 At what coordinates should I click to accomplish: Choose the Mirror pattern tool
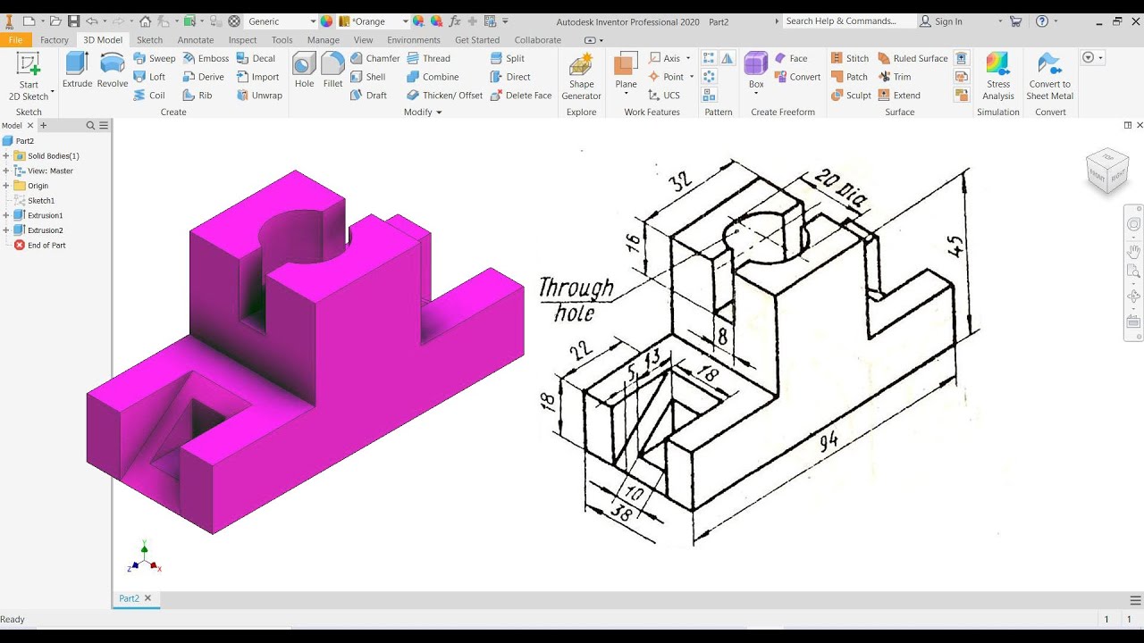pos(727,58)
